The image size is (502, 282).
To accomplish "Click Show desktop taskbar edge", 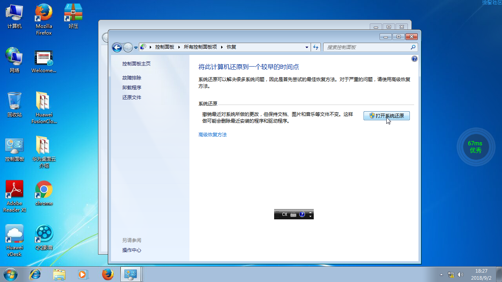I will tap(499, 274).
